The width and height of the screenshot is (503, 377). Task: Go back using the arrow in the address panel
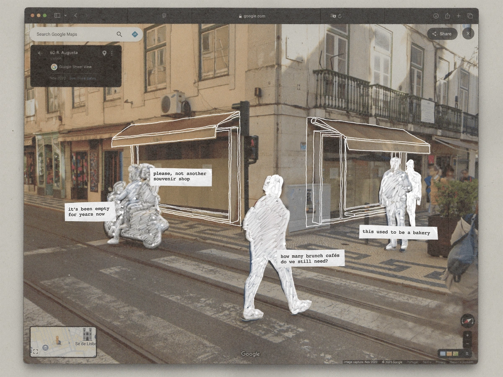pyautogui.click(x=40, y=53)
